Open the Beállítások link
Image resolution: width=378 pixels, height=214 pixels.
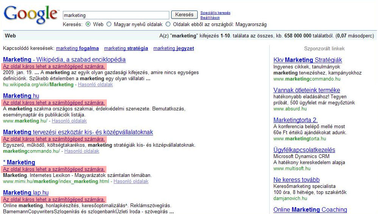[x=210, y=17]
